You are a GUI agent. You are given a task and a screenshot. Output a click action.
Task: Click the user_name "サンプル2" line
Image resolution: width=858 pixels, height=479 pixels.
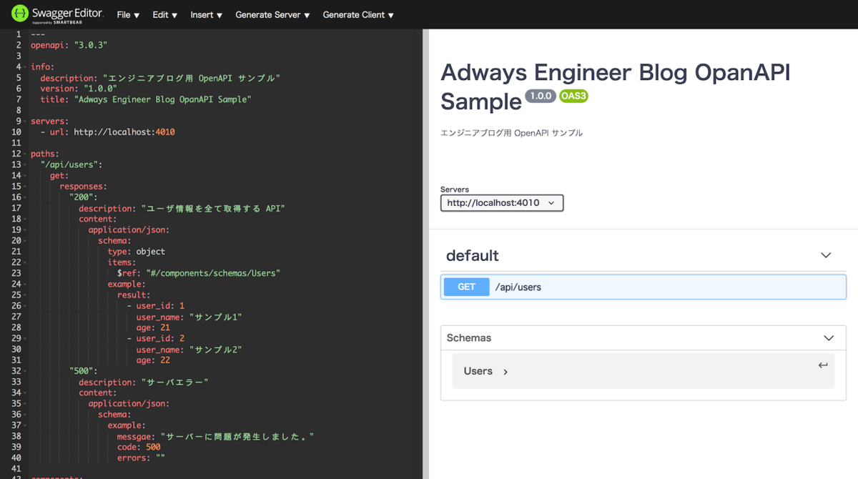189,350
